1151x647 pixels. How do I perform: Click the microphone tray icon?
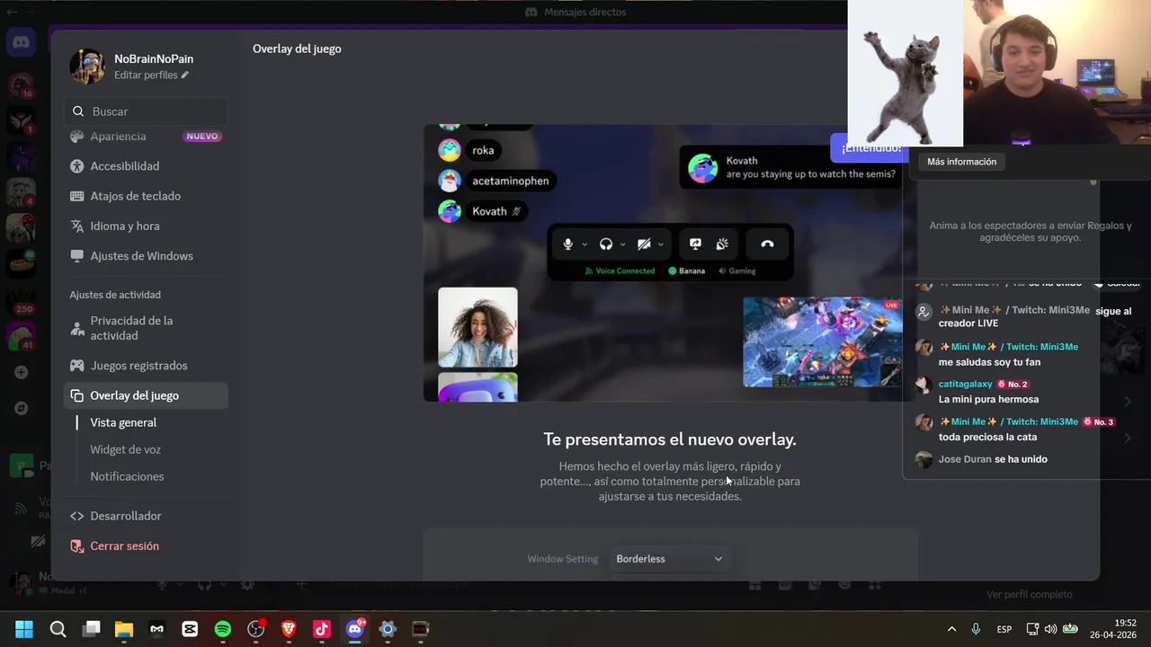tap(976, 629)
